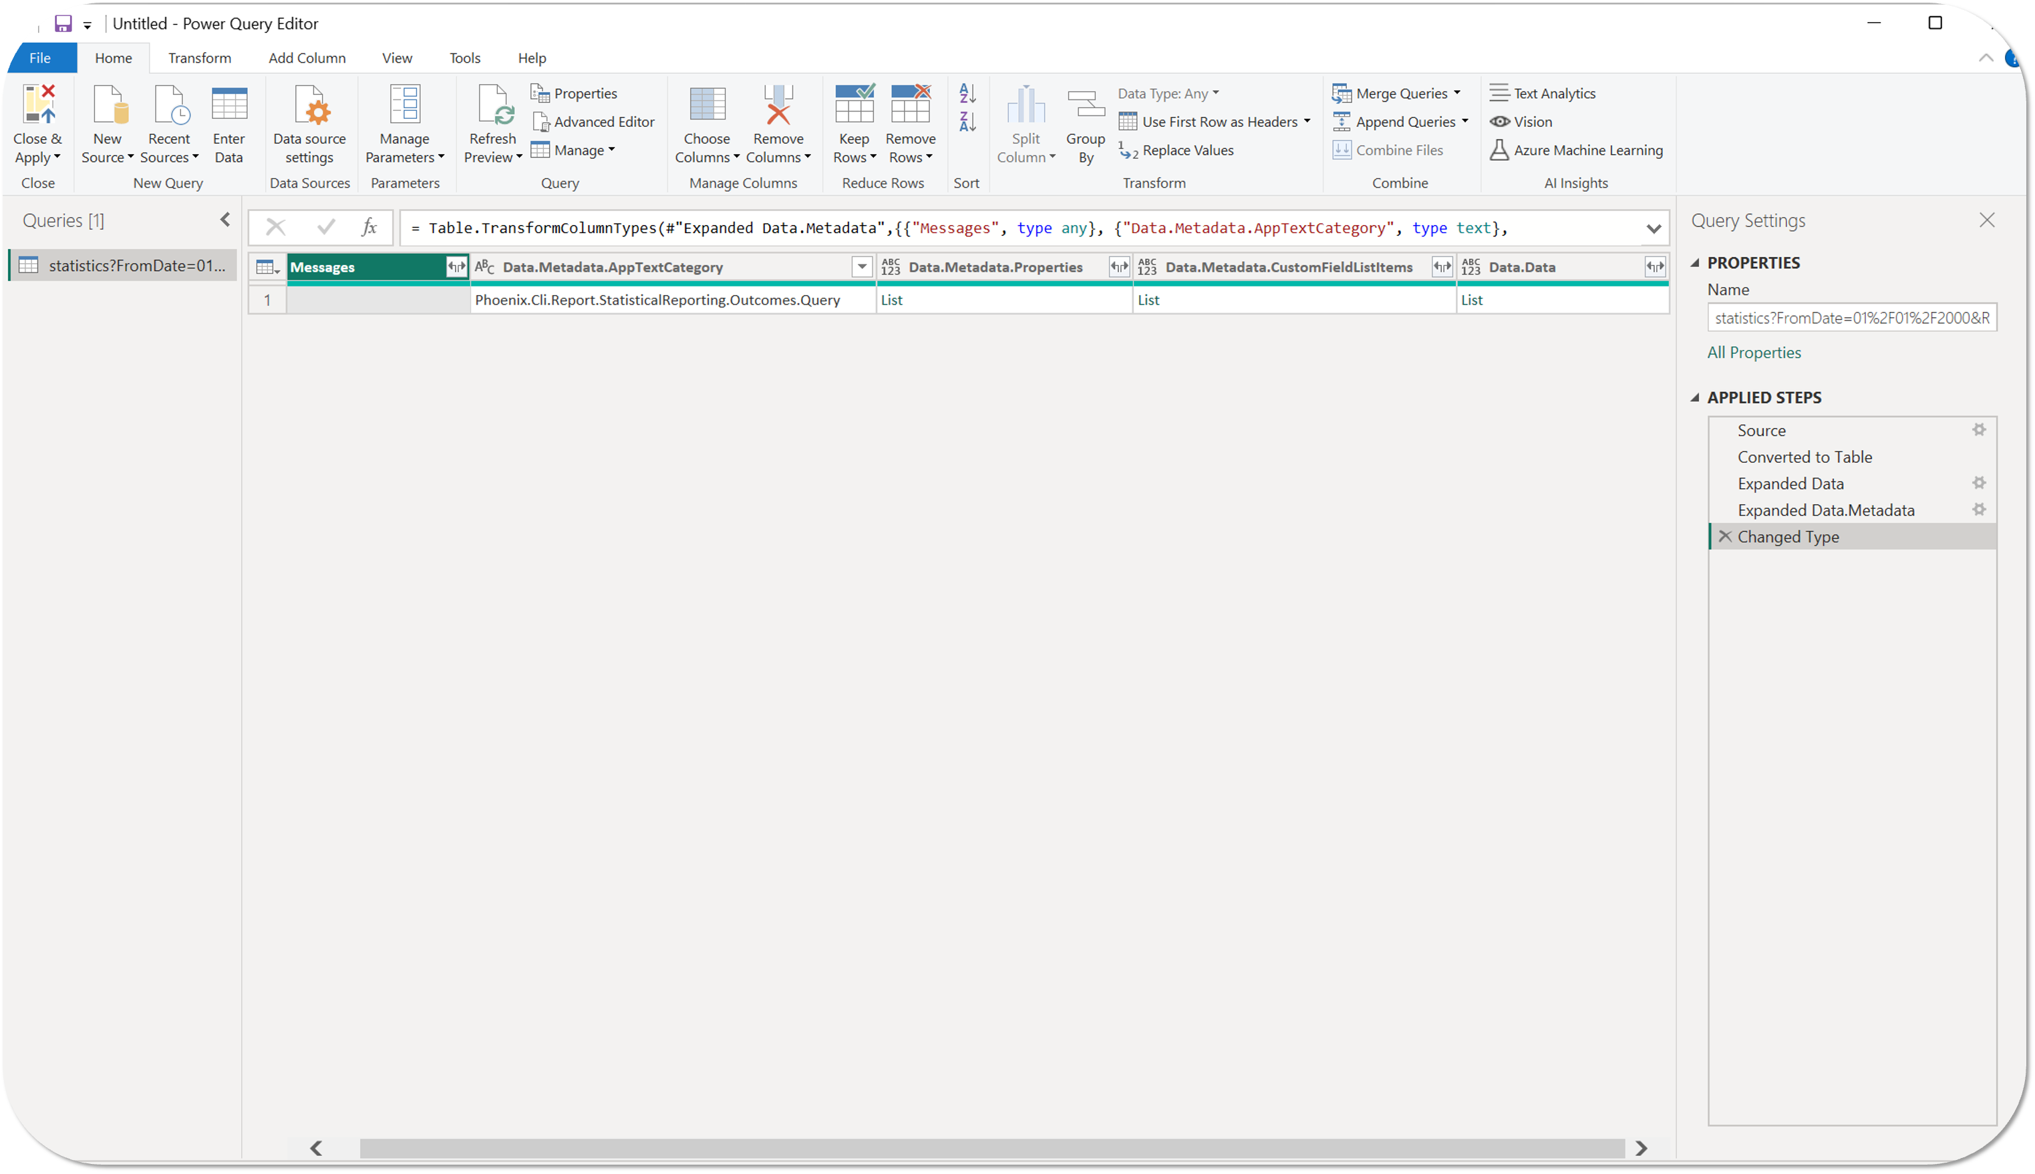Open the Add Column tab
This screenshot has width=2035, height=1174.
click(x=307, y=58)
